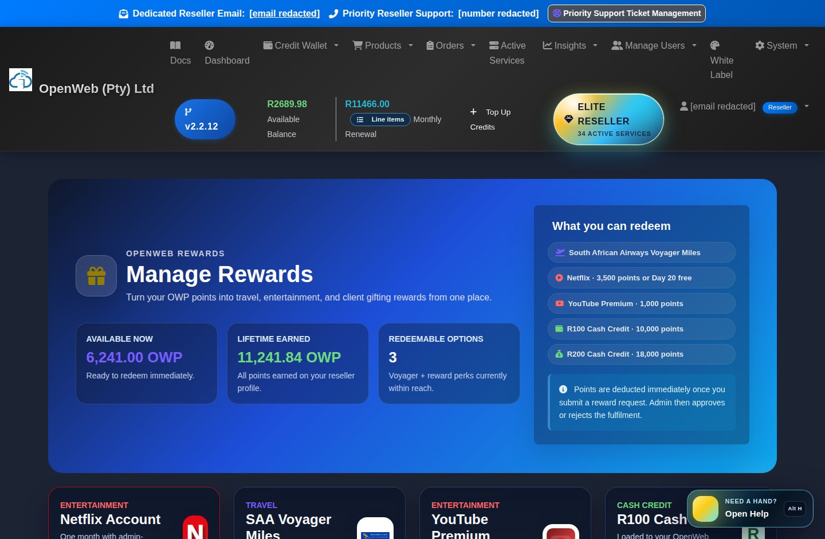The height and width of the screenshot is (539, 825).
Task: Click the Redeemable Options count
Action: [392, 357]
